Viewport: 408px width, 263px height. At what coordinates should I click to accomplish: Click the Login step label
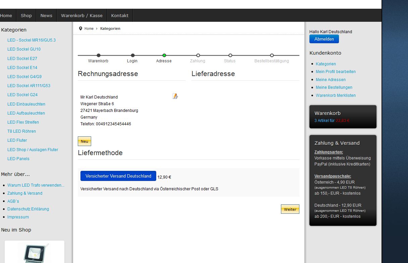132,61
